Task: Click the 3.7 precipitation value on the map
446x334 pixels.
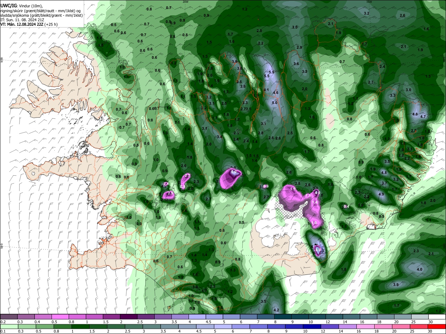Action: click(384, 183)
